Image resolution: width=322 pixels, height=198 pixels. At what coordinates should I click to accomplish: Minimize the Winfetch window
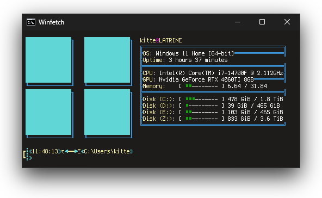(x=238, y=22)
